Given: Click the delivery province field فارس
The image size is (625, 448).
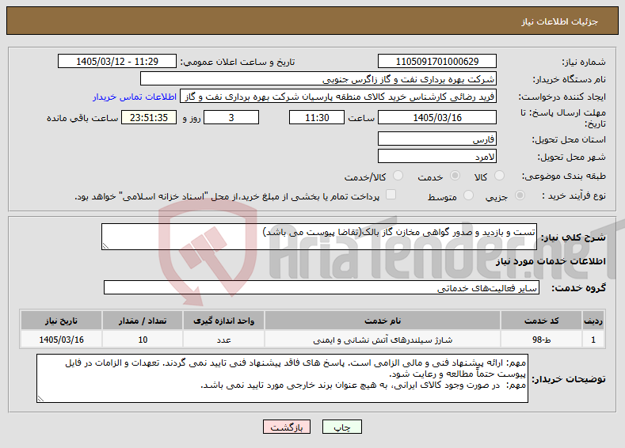Looking at the screenshot, I should (x=436, y=139).
